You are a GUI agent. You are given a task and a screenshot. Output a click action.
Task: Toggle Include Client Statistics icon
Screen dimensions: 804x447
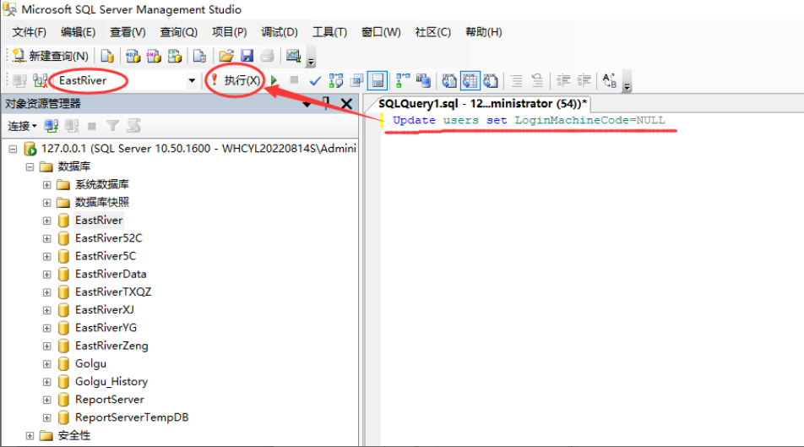[424, 80]
